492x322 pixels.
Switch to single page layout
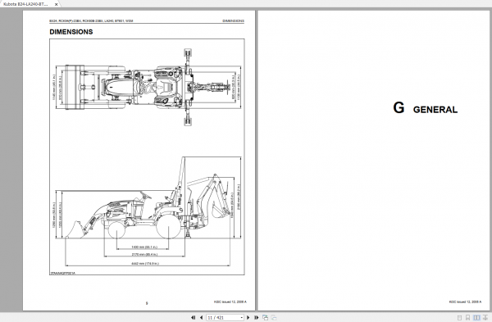click(460, 318)
